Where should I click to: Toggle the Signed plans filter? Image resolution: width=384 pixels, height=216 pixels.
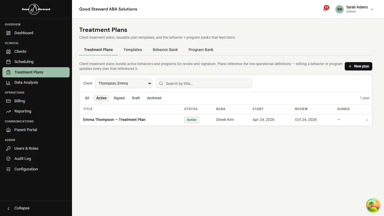click(119, 98)
